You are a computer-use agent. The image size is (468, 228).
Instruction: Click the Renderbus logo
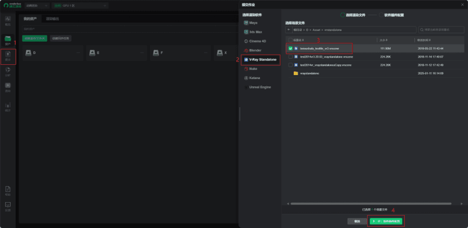pos(12,6)
